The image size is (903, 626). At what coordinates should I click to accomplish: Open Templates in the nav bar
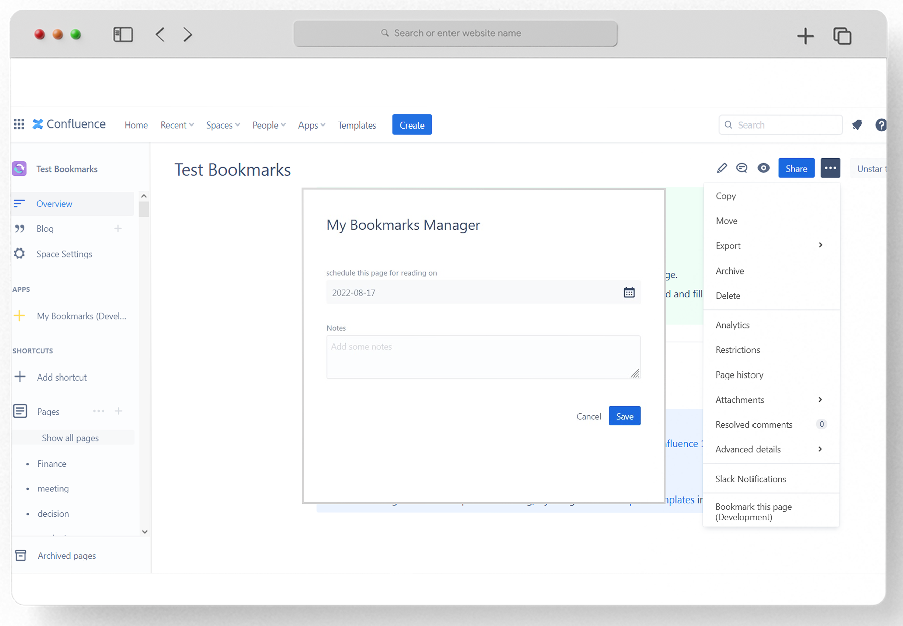[x=357, y=125]
